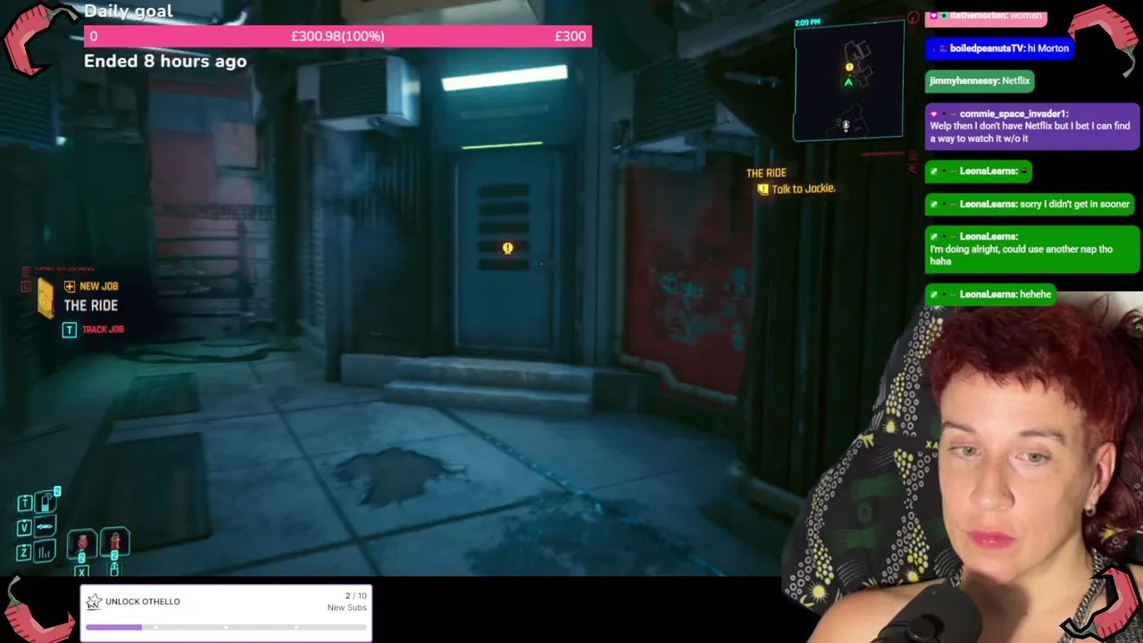Click the NEW JOB notification label
This screenshot has width=1143, height=643.
99,286
